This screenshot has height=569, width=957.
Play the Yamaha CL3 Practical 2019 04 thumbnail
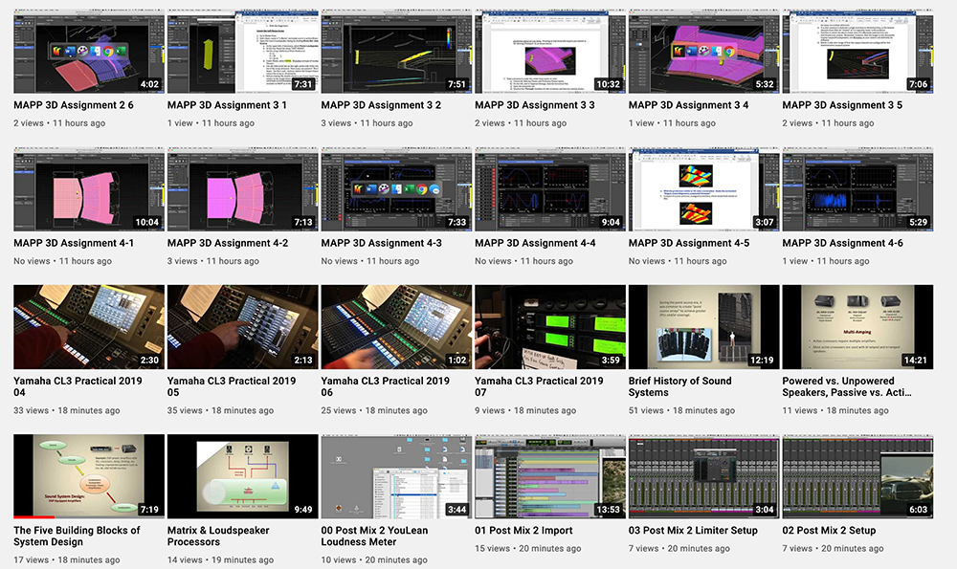tap(88, 327)
